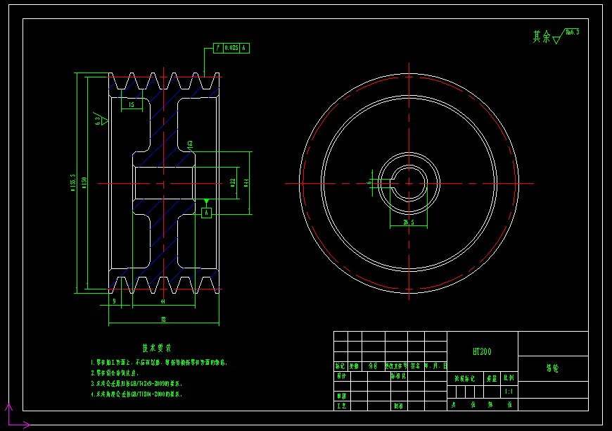Select the red dashed pitch circle
Viewport: 612px width, 431px height.
(x=409, y=183)
